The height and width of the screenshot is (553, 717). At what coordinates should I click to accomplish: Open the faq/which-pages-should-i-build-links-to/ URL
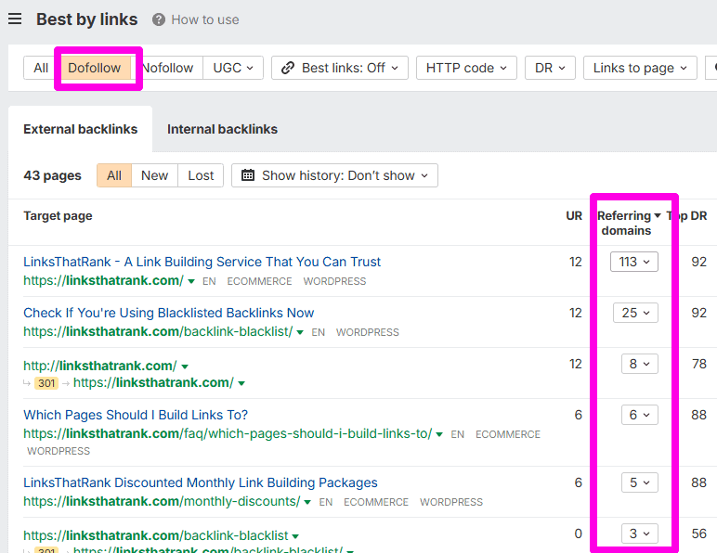coord(228,433)
